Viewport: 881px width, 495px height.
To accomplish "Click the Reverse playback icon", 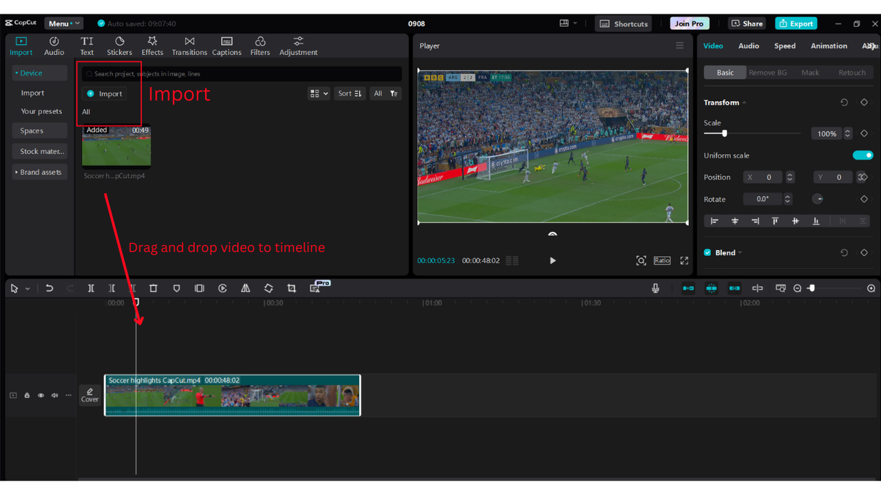I will pyautogui.click(x=222, y=288).
